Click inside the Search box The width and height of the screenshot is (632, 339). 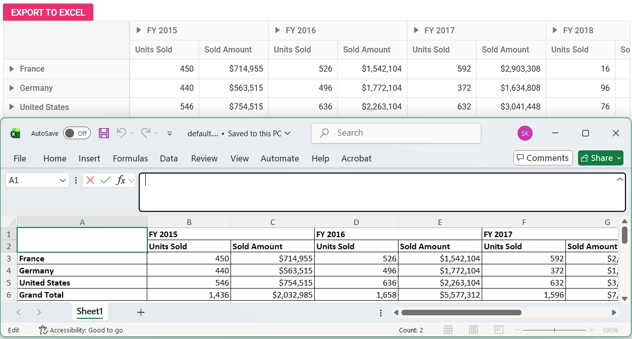pos(395,133)
